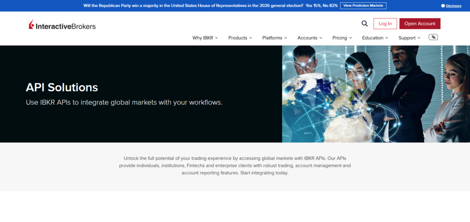This screenshot has height=222, width=470.
Task: Click the Republican Party prediction question text
Action: (x=193, y=5)
